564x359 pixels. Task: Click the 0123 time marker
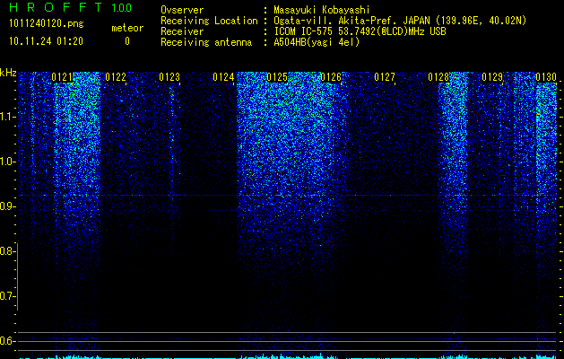click(x=169, y=77)
